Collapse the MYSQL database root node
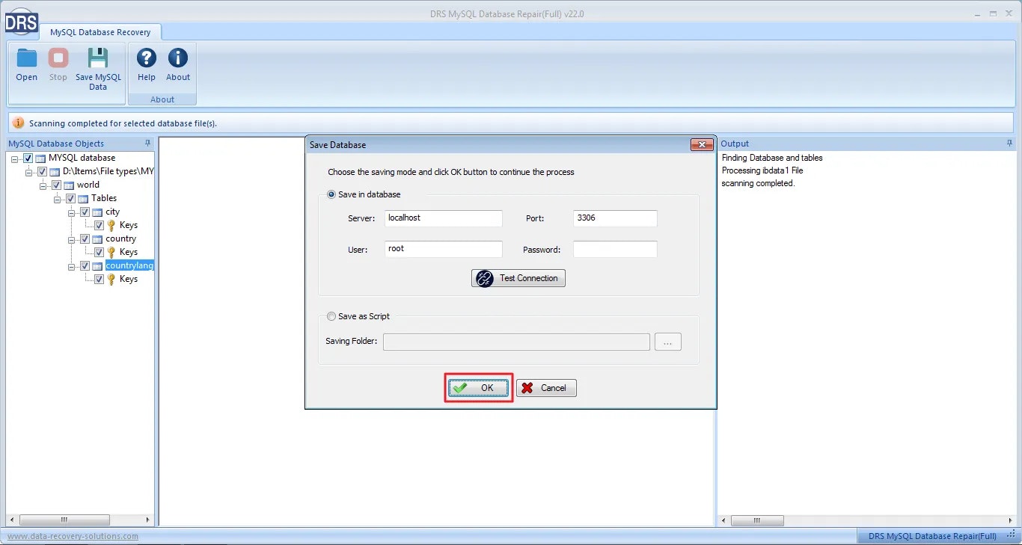The image size is (1022, 545). [x=15, y=158]
